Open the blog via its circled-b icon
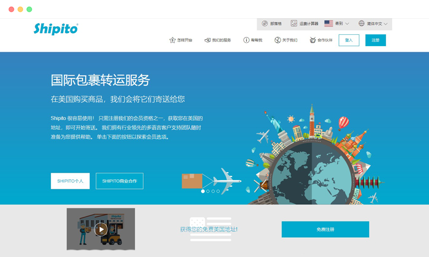This screenshot has height=257, width=429. 264,24
